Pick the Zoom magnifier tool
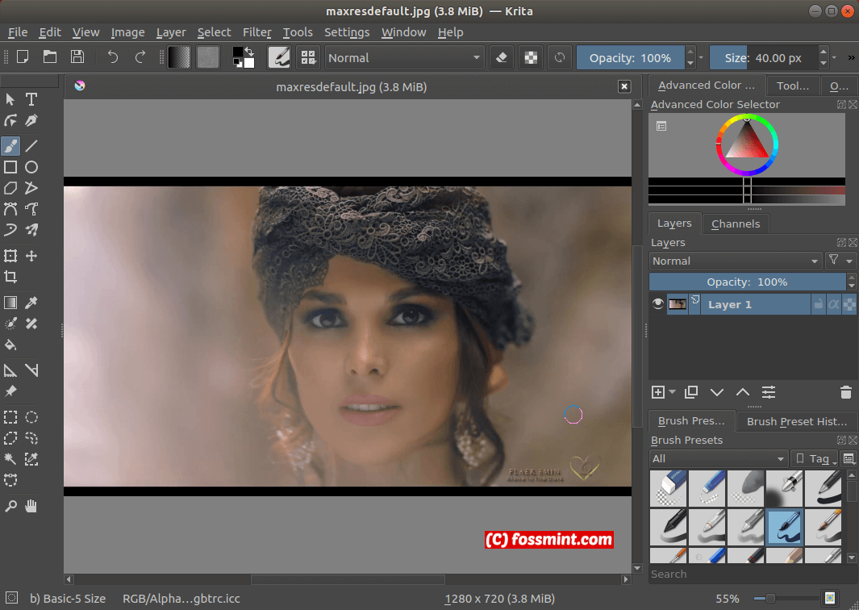Screen dimensions: 859x610 click(10, 506)
